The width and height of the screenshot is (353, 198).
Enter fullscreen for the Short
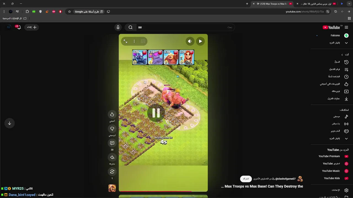click(x=125, y=41)
